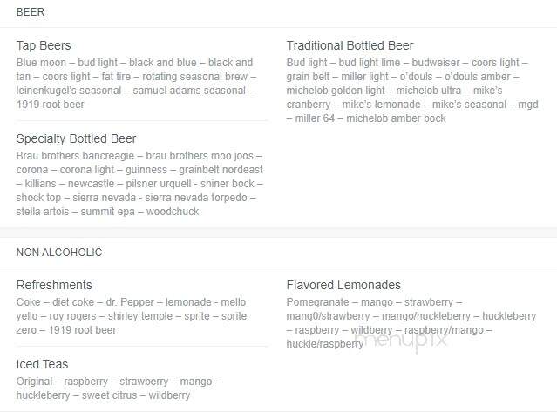Click the Iced Teas heading
The width and height of the screenshot is (557, 412).
pyautogui.click(x=42, y=364)
